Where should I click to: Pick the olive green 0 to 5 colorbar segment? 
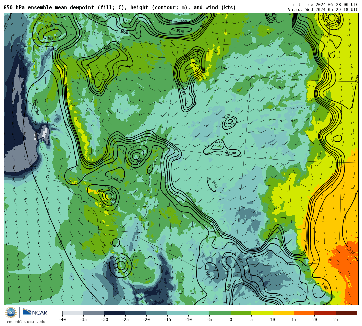coord(241,313)
